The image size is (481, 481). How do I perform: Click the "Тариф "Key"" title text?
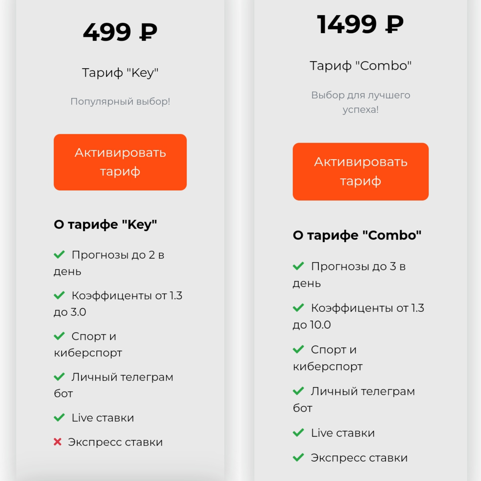120,73
